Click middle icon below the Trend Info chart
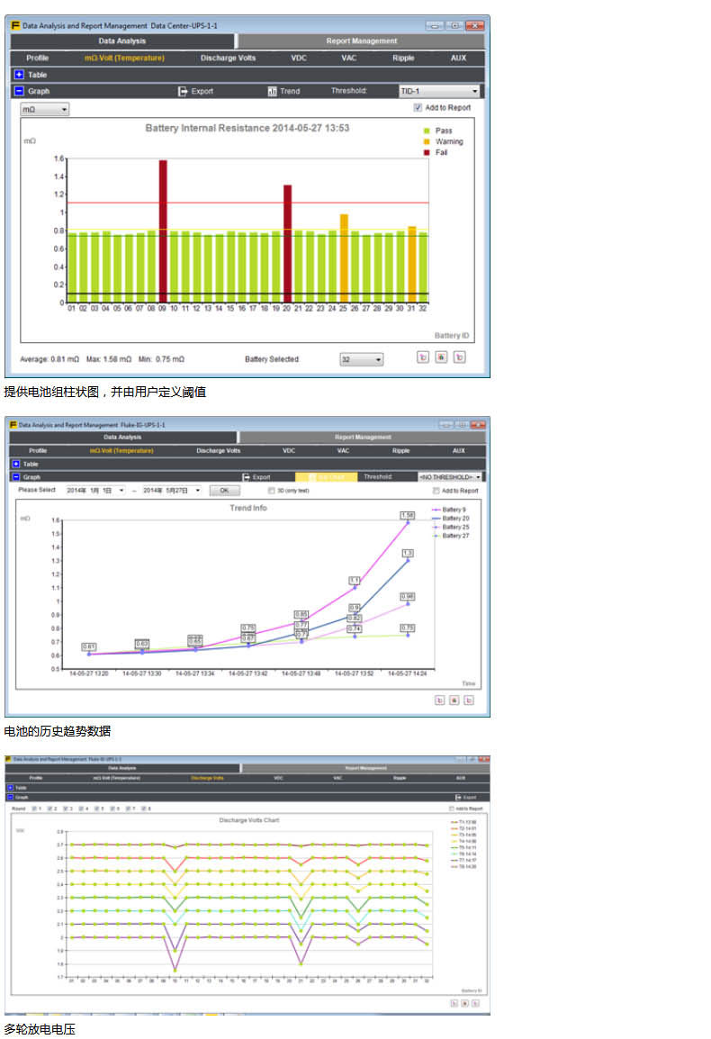The image size is (711, 1039). click(454, 700)
